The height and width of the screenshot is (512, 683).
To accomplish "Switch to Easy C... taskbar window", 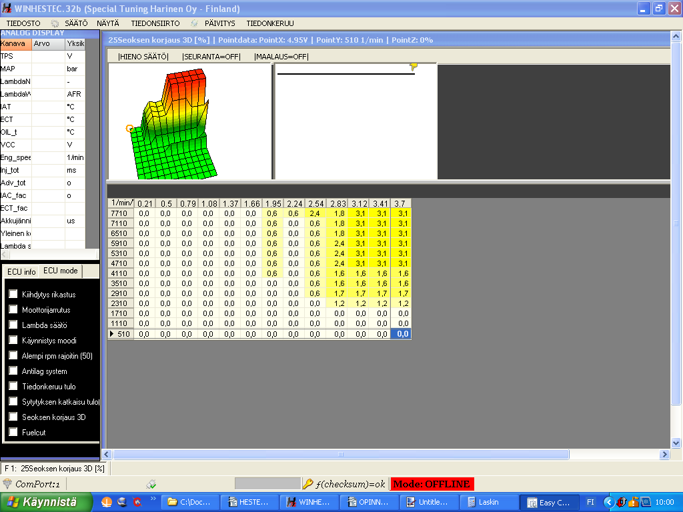I will (x=548, y=502).
